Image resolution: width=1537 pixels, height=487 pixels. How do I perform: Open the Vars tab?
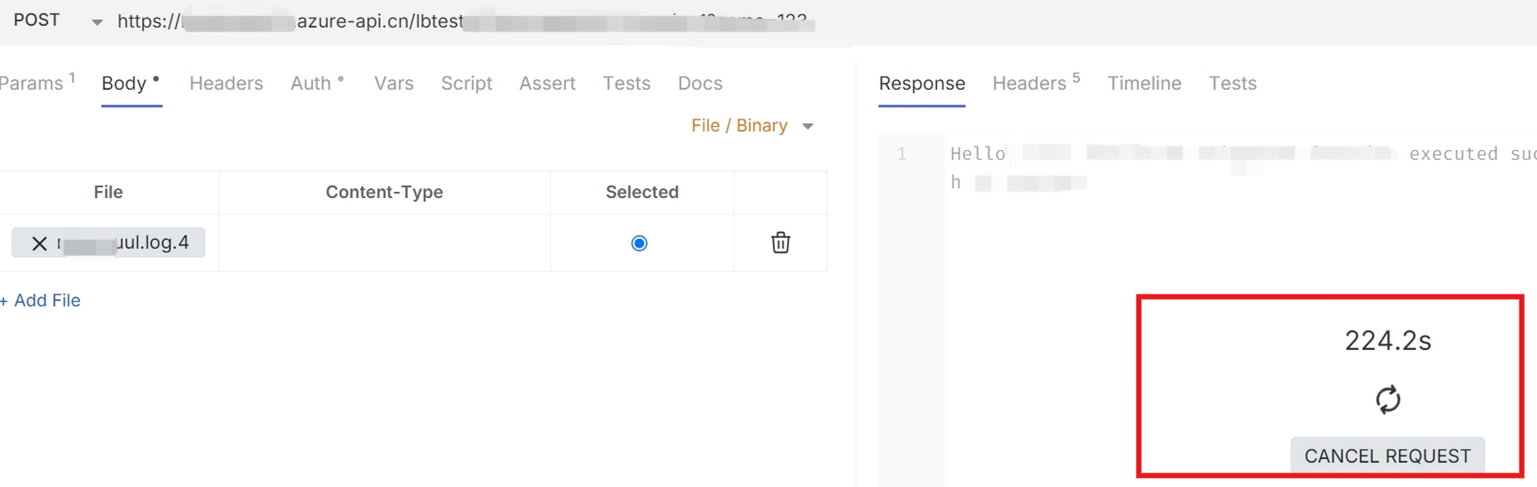(x=394, y=84)
